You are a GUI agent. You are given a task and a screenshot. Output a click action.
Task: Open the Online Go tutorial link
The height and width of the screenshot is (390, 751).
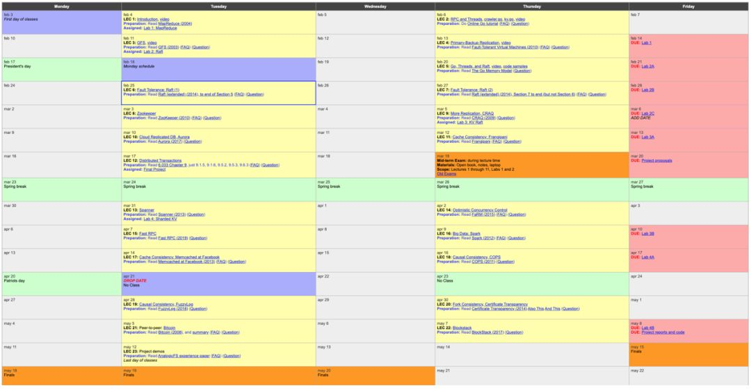pos(483,24)
